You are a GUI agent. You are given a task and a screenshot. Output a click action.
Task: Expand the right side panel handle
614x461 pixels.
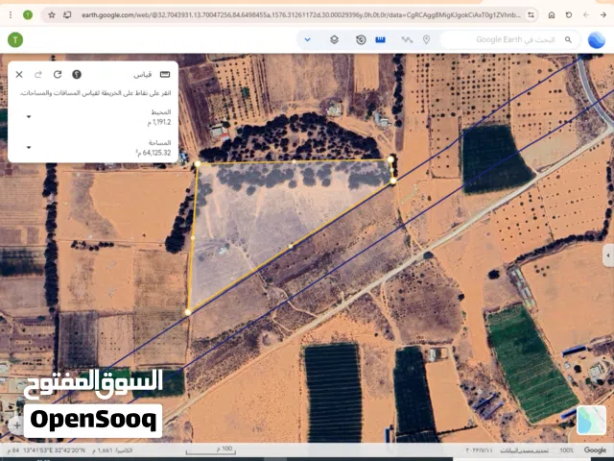pyautogui.click(x=608, y=255)
